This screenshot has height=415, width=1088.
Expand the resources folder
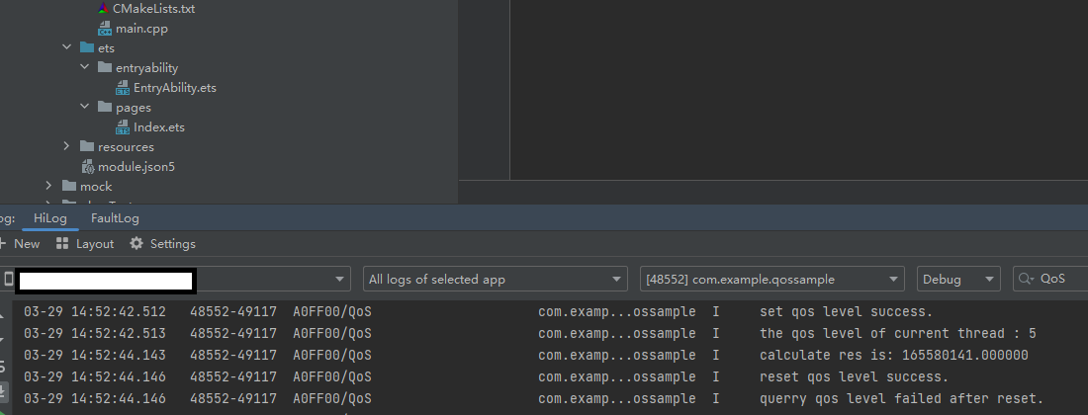(66, 146)
